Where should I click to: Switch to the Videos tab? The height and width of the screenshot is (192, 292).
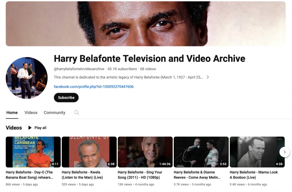coord(31,113)
